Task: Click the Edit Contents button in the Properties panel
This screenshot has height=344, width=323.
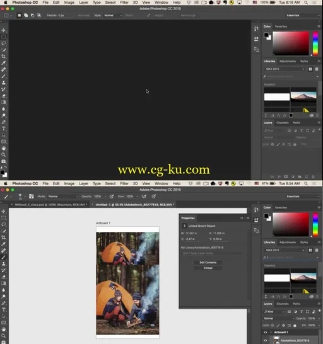Action: coord(208,262)
